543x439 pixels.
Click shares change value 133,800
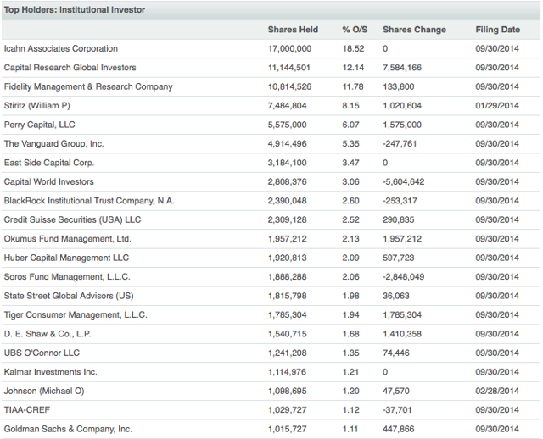[x=398, y=86]
